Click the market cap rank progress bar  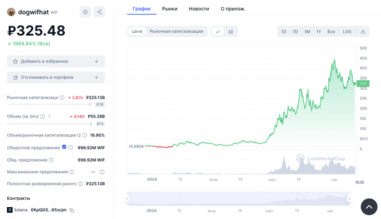pos(49,104)
